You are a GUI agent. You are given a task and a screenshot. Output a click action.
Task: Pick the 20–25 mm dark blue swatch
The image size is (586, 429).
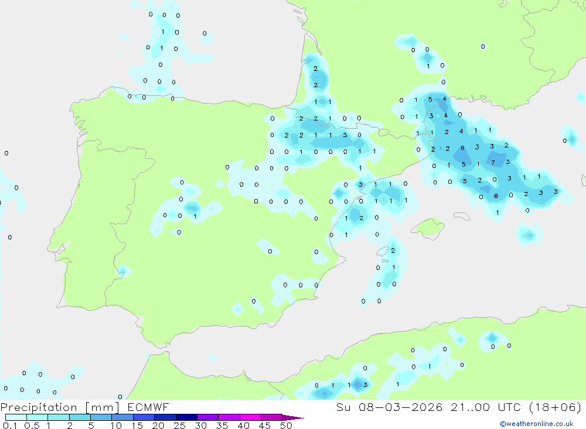pyautogui.click(x=165, y=417)
